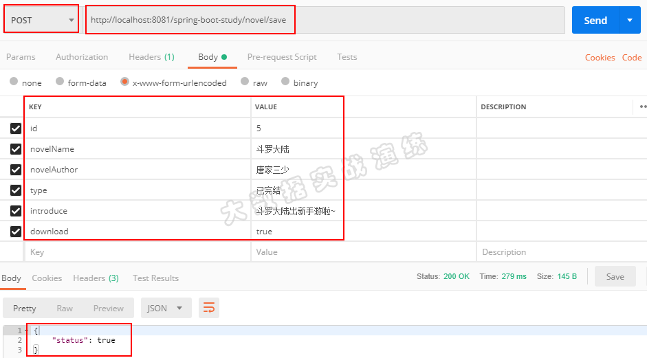
Task: Switch to the Params tab
Action: (x=21, y=57)
